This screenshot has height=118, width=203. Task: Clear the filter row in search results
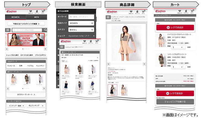tap(97, 58)
